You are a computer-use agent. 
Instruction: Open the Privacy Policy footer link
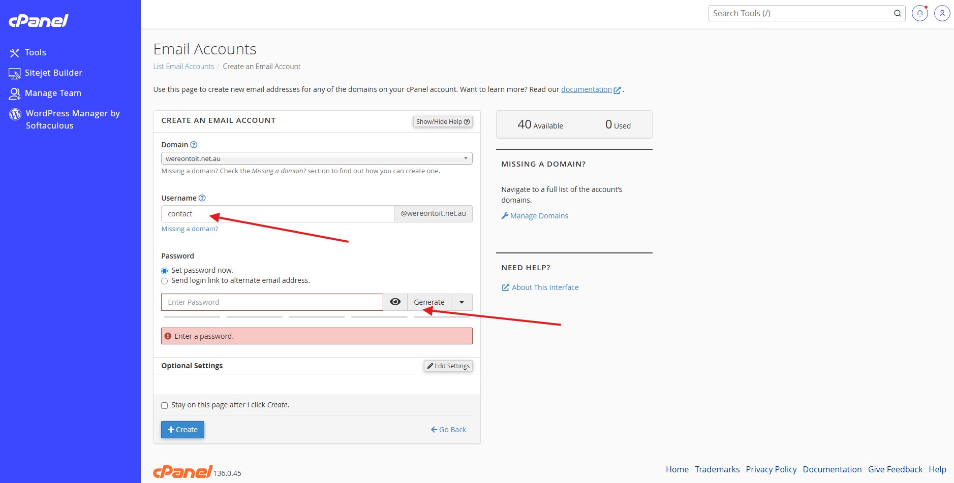pyautogui.click(x=771, y=469)
